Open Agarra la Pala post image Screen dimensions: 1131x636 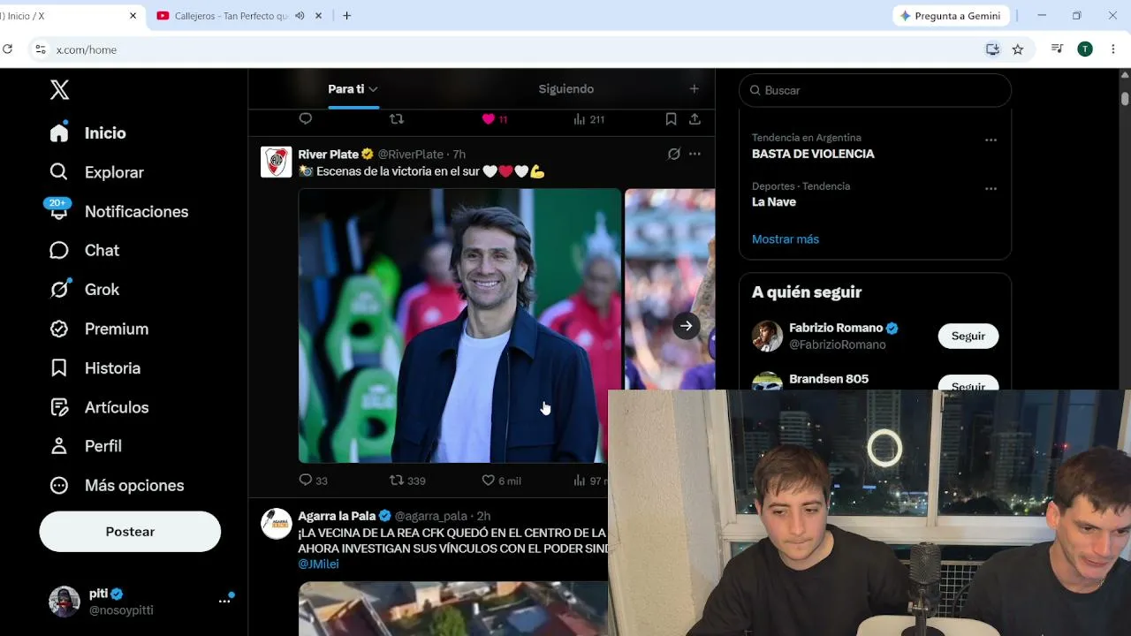(x=453, y=608)
